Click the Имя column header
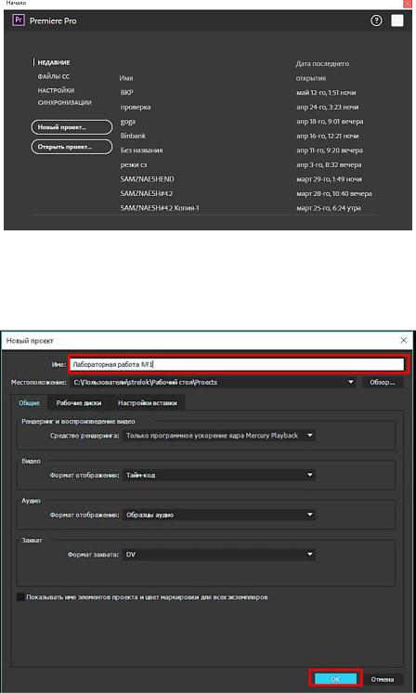Viewport: 416px width, 693px height. tap(126, 78)
